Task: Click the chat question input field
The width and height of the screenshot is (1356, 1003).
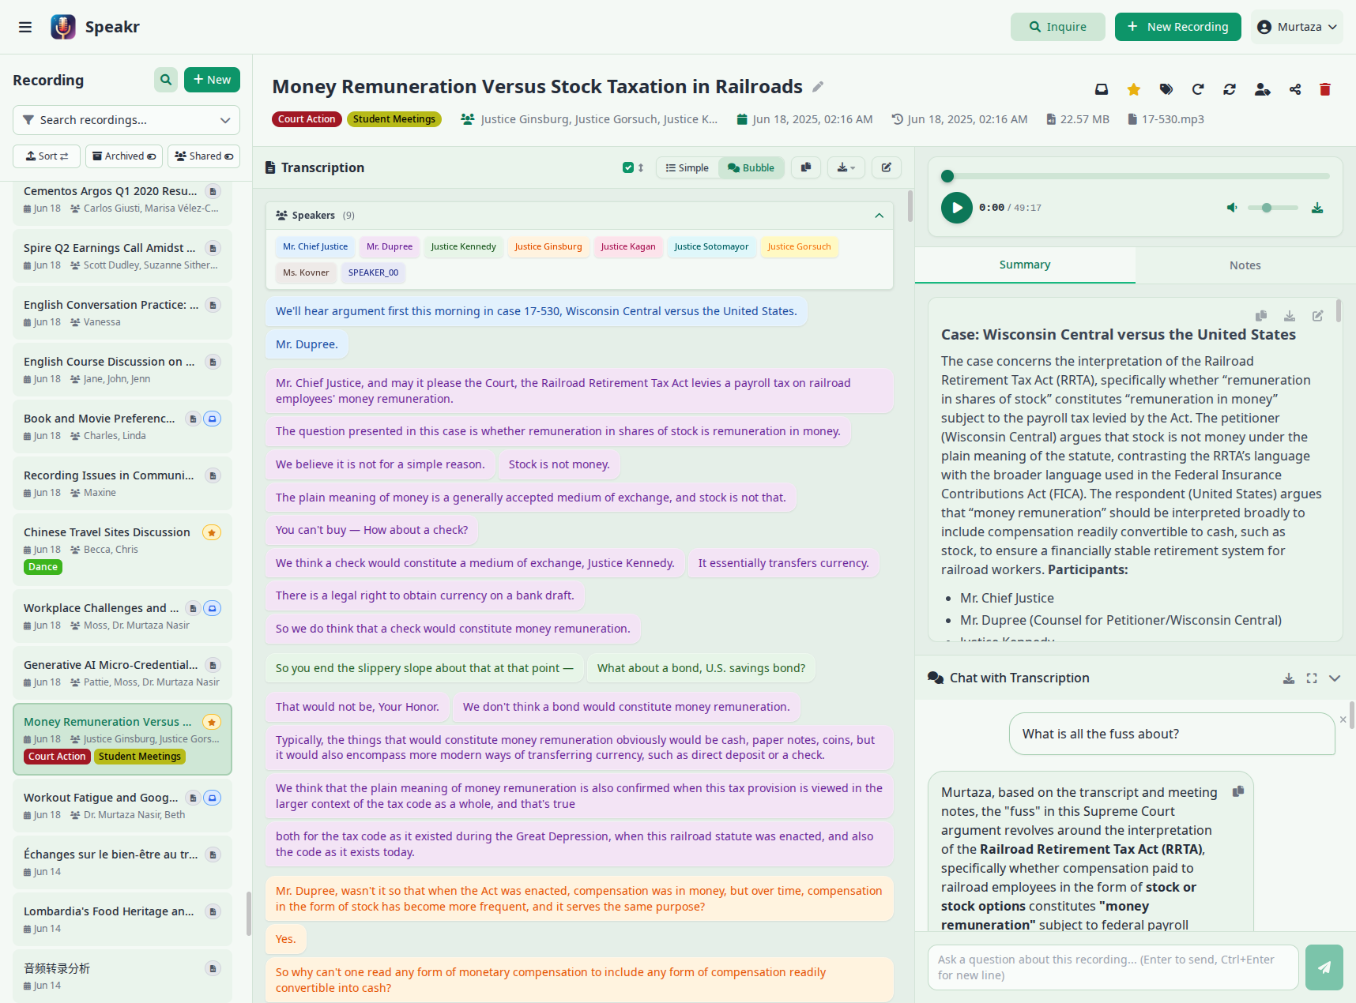Action: pyautogui.click(x=1110, y=967)
